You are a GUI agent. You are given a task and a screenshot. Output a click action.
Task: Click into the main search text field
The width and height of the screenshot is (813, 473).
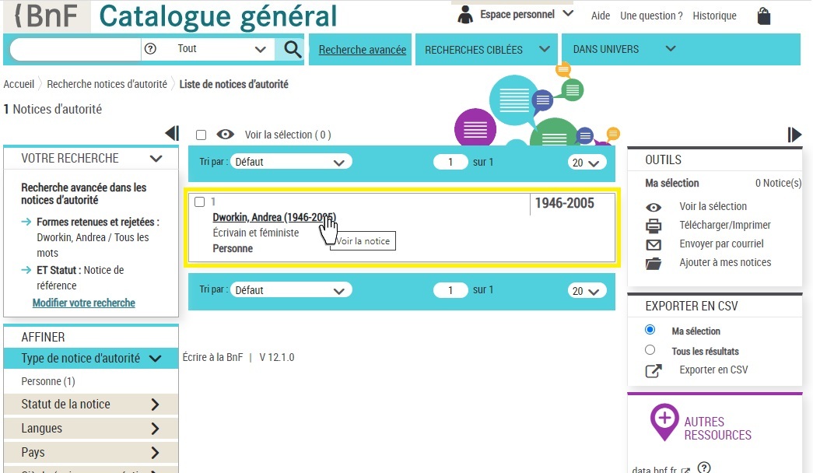[75, 49]
